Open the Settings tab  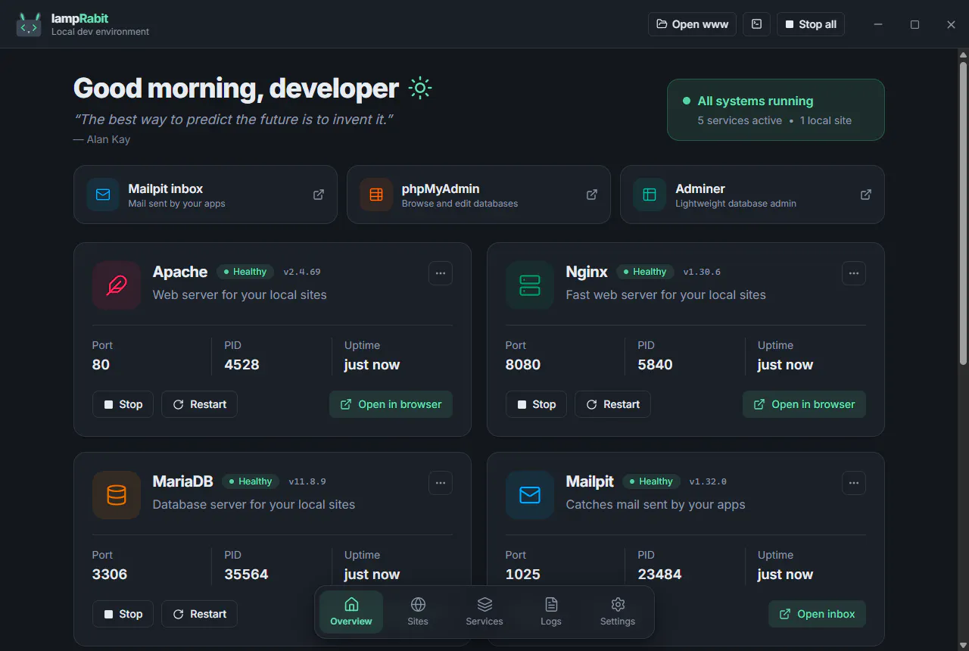point(618,612)
